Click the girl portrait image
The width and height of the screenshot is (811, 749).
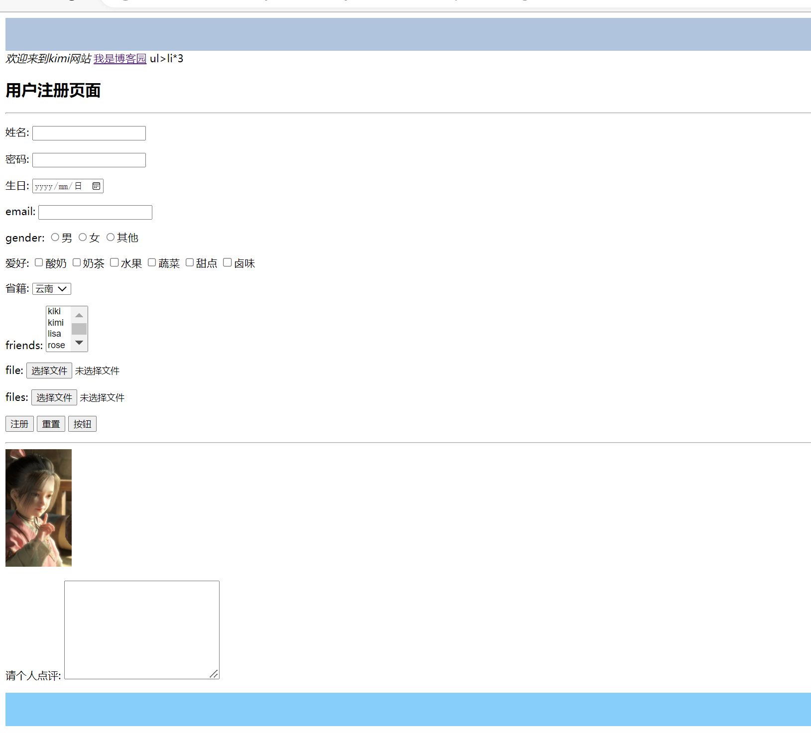click(38, 507)
